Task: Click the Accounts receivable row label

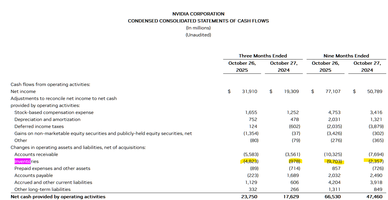Action: click(36, 155)
